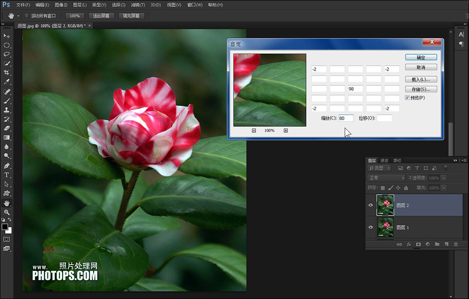Screen dimensions: 469x299
Task: Open layer filter type dropdown 类型
Action: pos(379,168)
